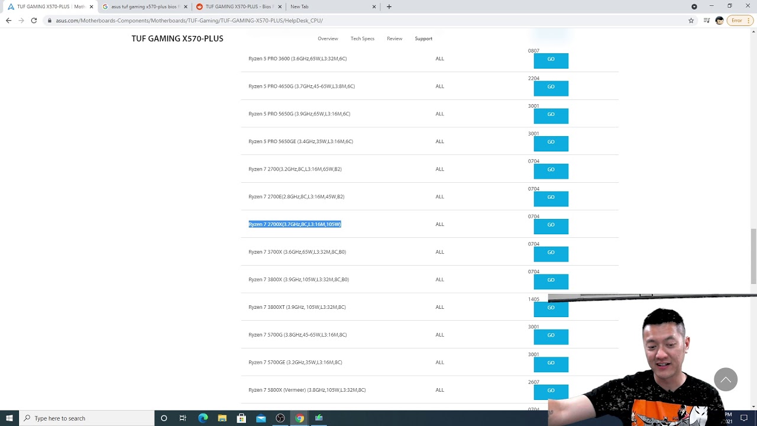Click Windows search box
The width and height of the screenshot is (757, 426).
click(x=86, y=418)
